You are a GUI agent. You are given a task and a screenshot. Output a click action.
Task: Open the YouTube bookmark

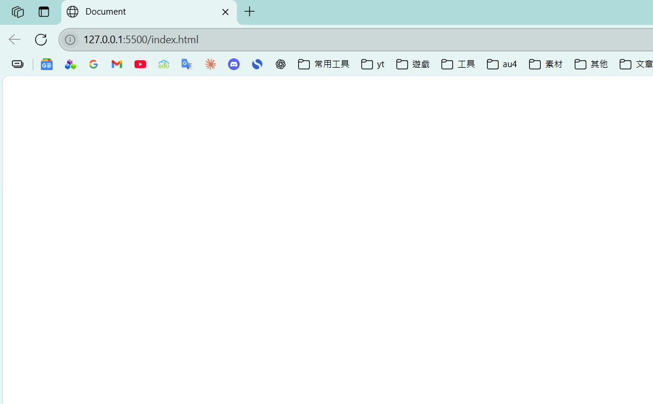tap(140, 64)
